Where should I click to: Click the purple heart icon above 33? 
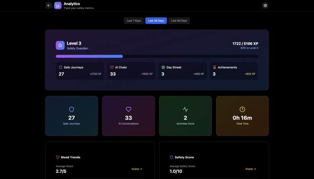point(128,109)
